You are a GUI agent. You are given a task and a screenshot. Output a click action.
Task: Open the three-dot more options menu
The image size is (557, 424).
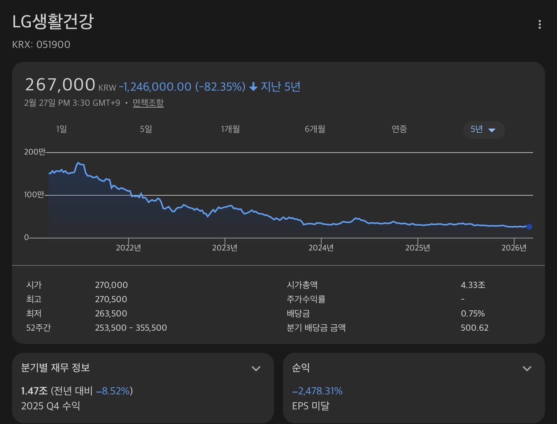click(539, 24)
